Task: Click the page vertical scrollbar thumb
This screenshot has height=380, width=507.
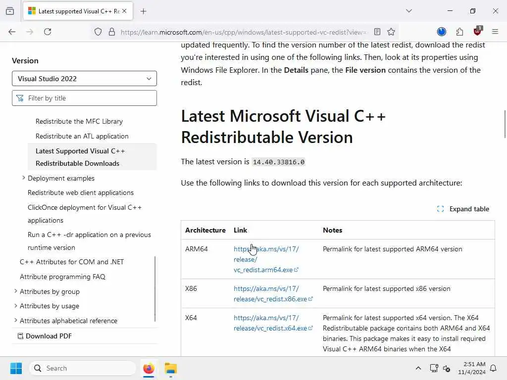Action: tap(505, 124)
